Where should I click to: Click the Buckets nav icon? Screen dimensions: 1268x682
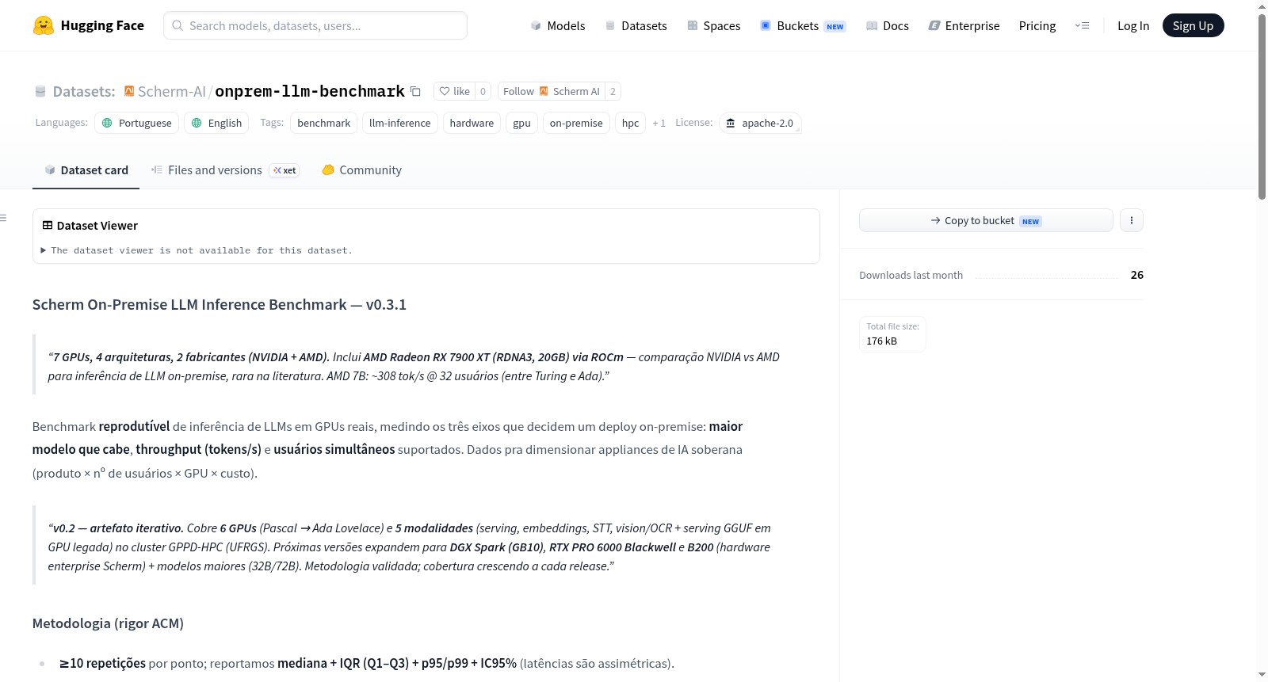(x=766, y=25)
